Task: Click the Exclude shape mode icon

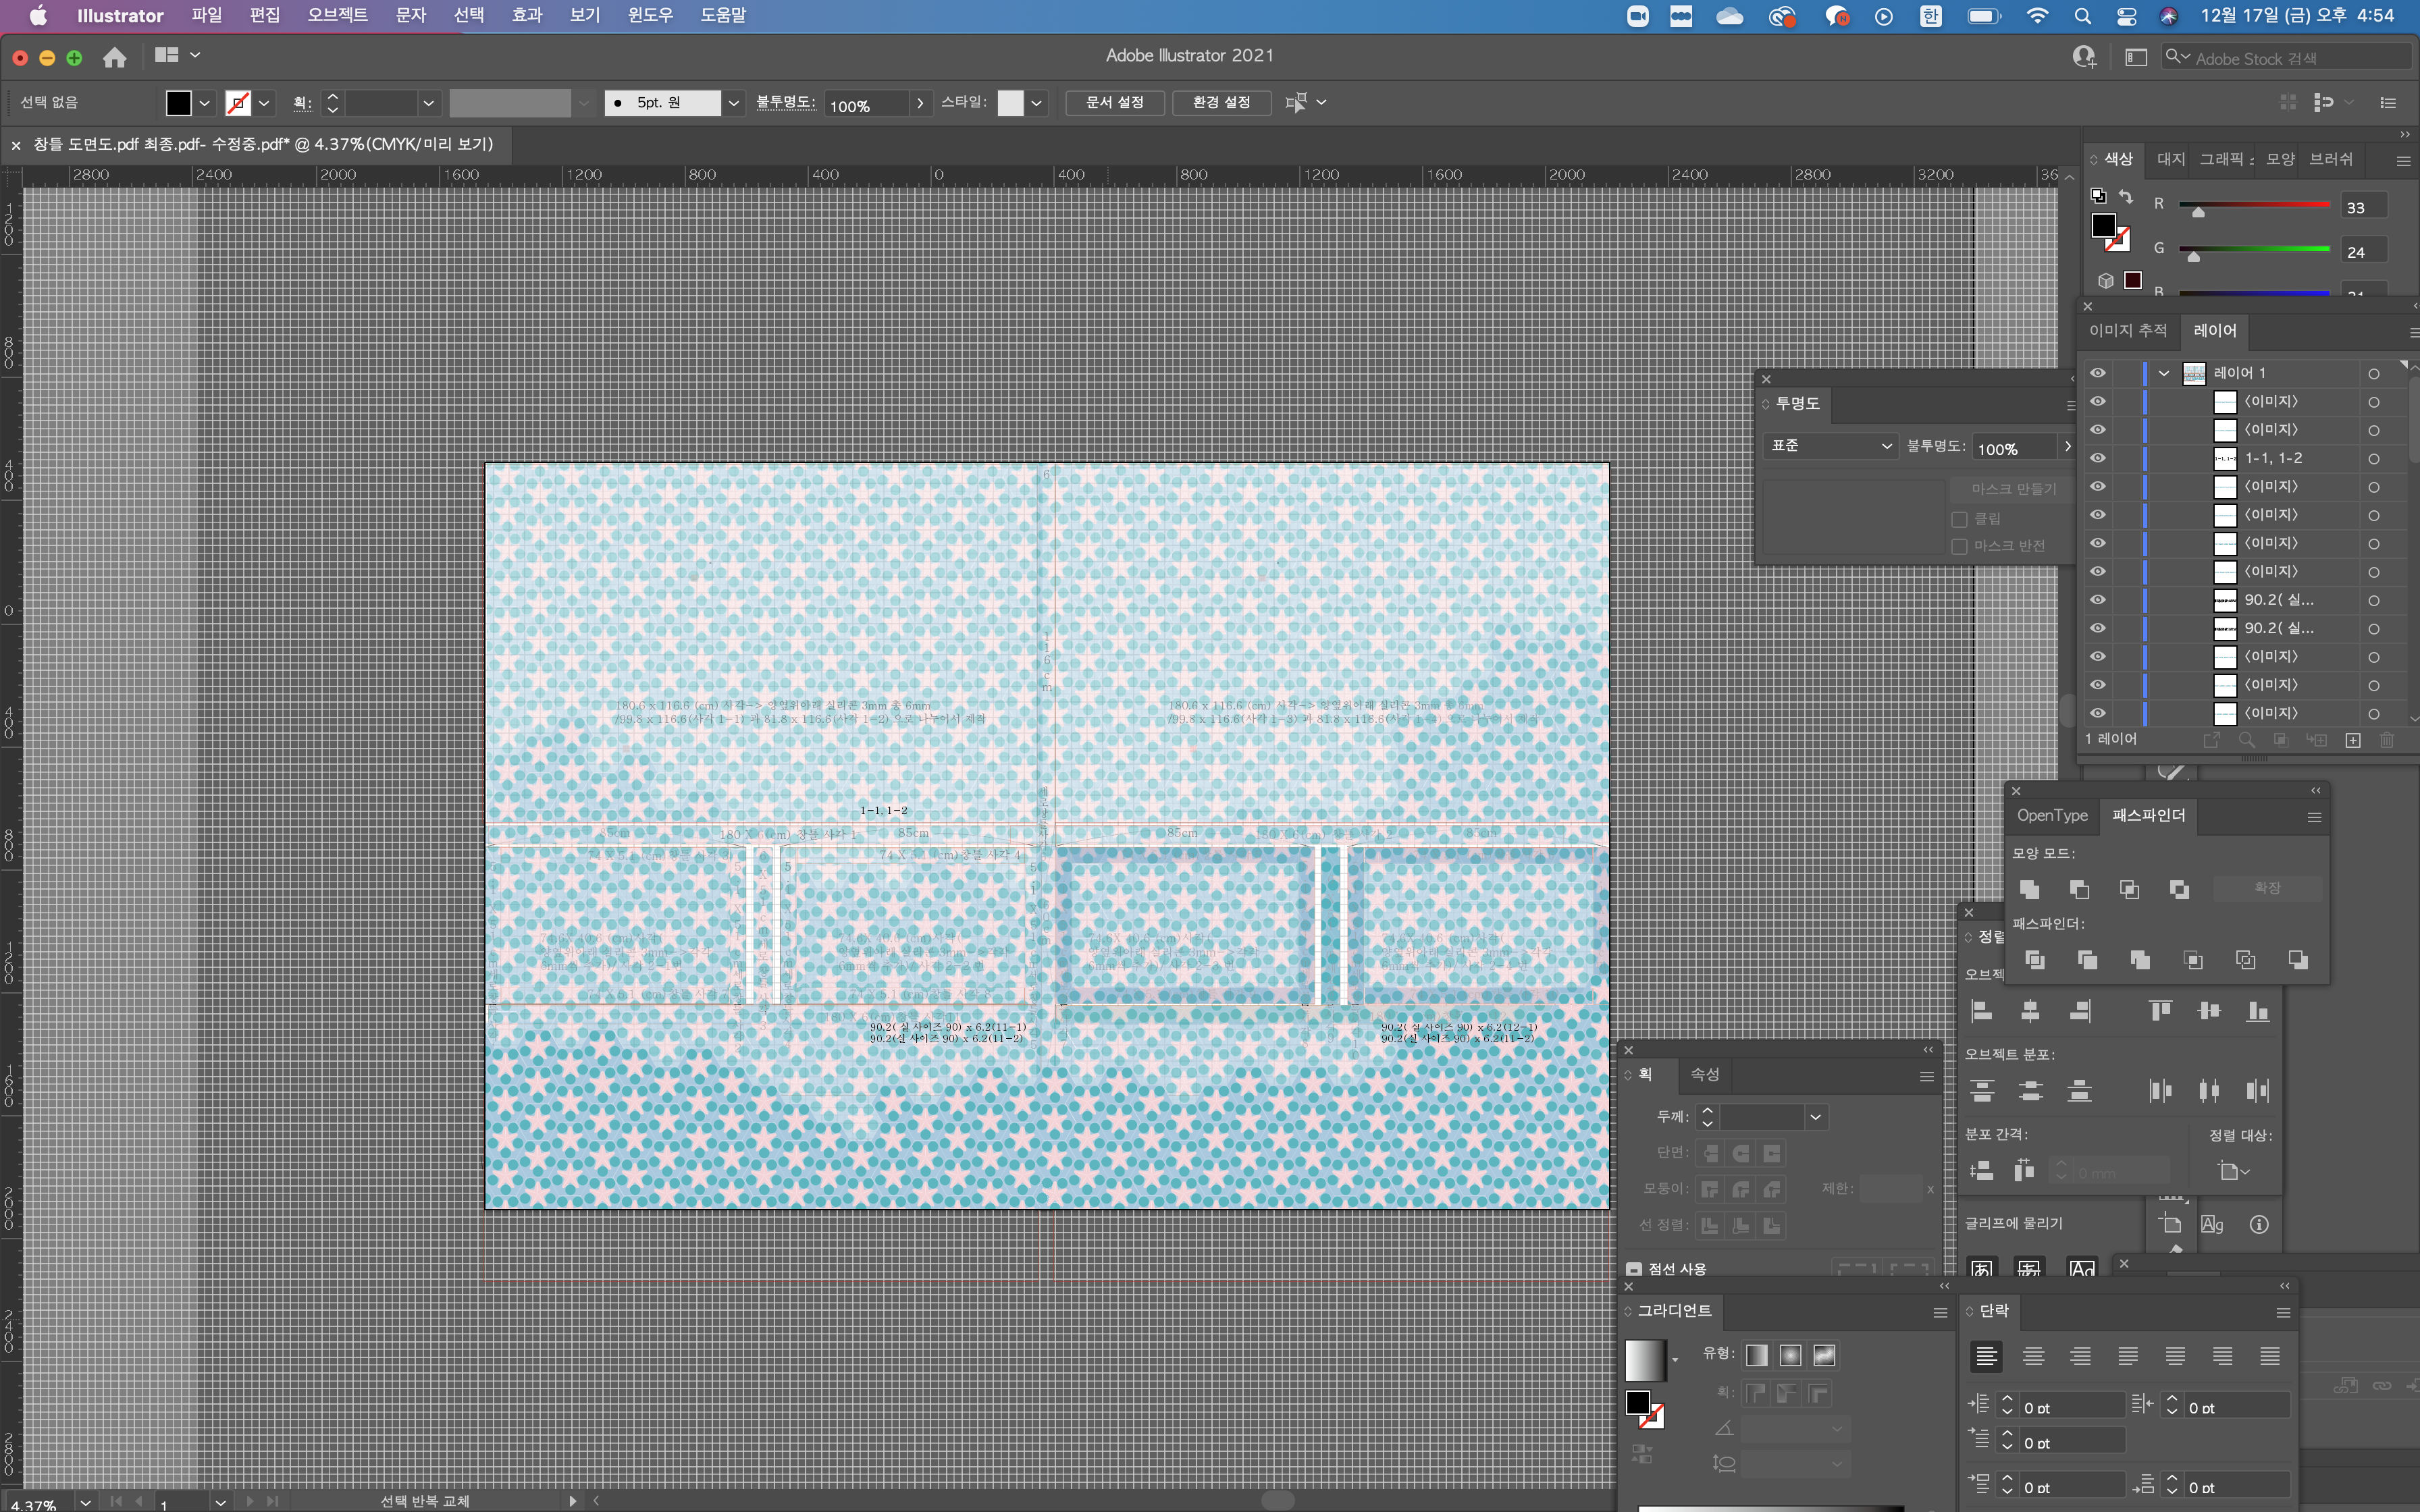Action: tap(2179, 889)
